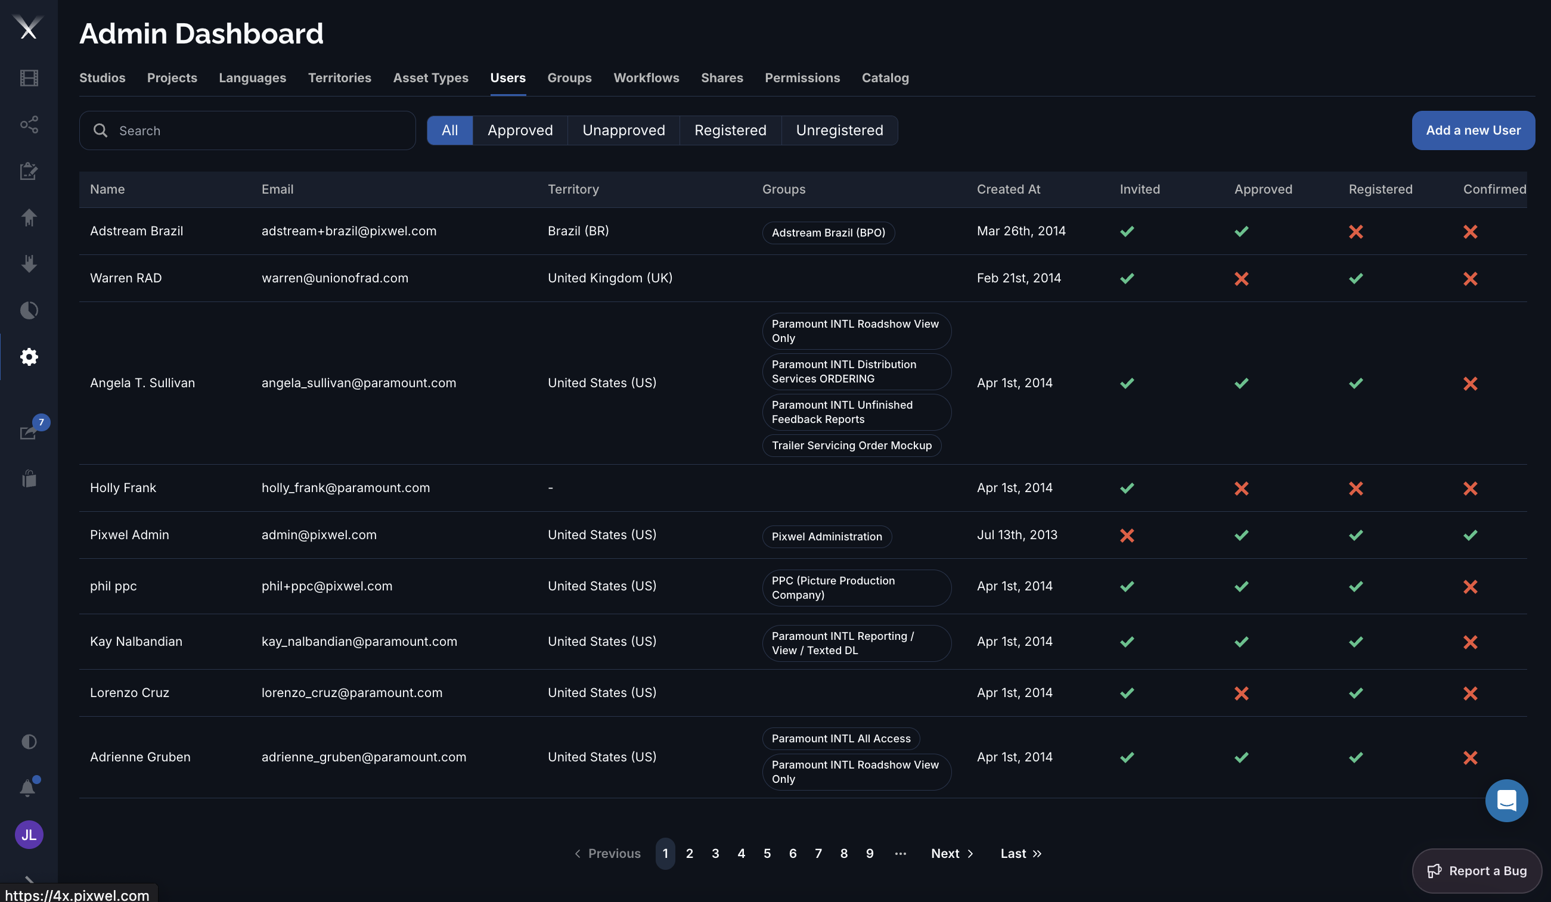1551x902 pixels.
Task: Select the Unapproved filter
Action: (623, 130)
